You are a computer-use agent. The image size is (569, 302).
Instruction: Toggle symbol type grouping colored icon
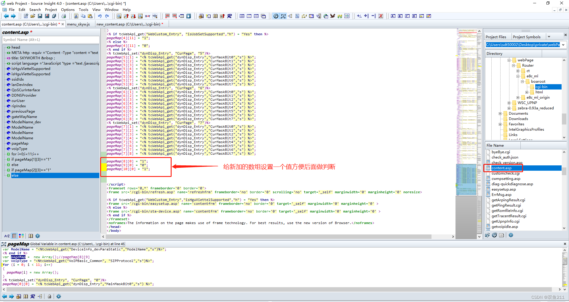coord(21,236)
